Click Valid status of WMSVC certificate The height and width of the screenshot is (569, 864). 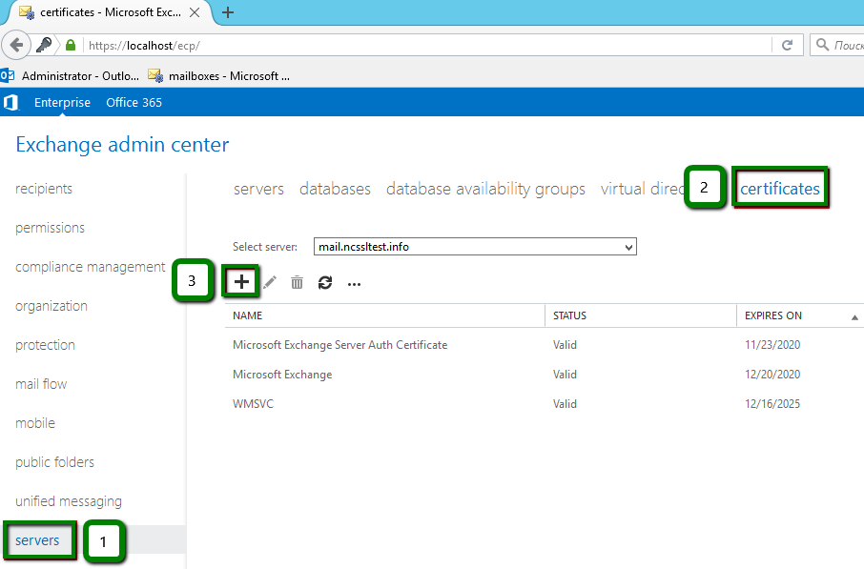[565, 404]
